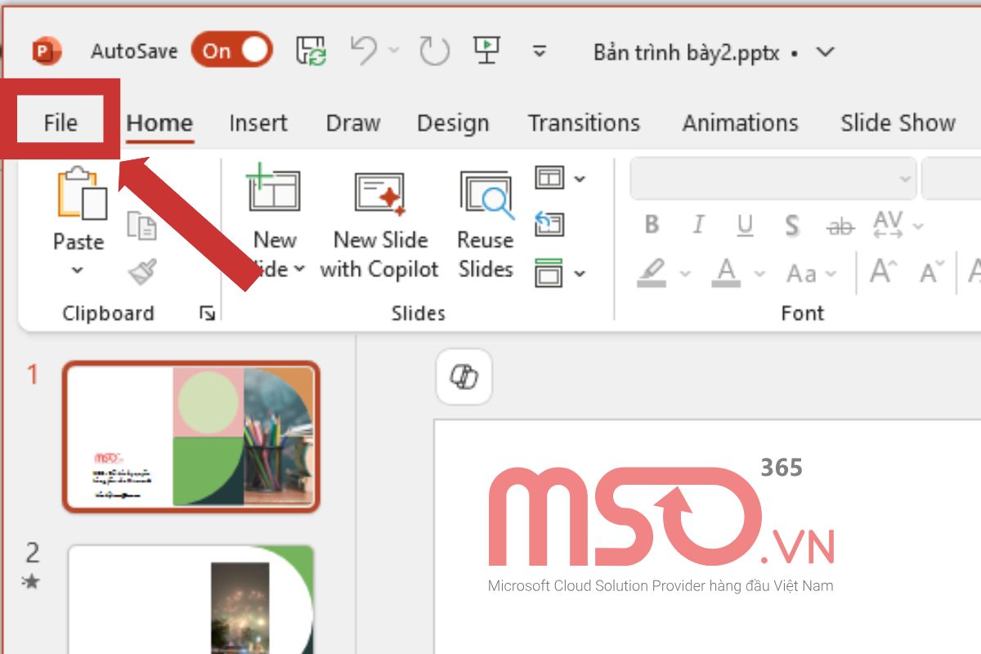The width and height of the screenshot is (981, 654).
Task: Expand the font color dropdown arrow
Action: pos(759,274)
